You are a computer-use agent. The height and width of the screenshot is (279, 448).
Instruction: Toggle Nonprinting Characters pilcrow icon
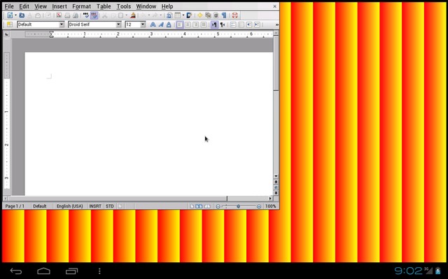click(224, 15)
